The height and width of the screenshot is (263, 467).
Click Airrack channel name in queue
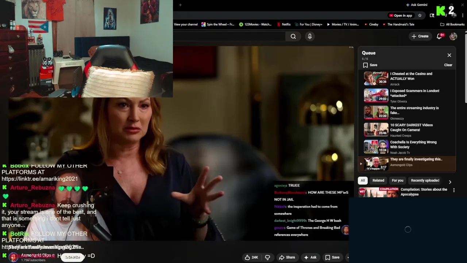point(395,84)
